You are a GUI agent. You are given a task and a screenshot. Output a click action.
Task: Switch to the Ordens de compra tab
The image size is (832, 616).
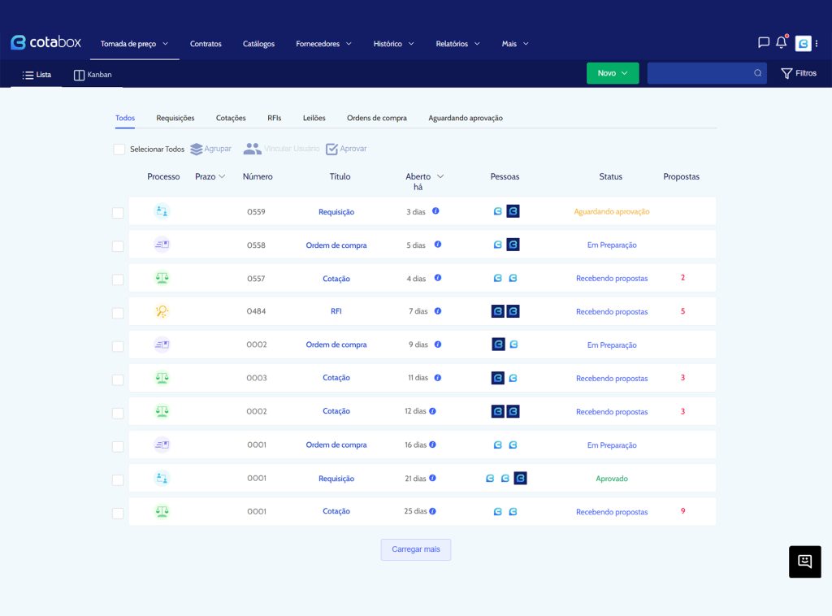376,118
